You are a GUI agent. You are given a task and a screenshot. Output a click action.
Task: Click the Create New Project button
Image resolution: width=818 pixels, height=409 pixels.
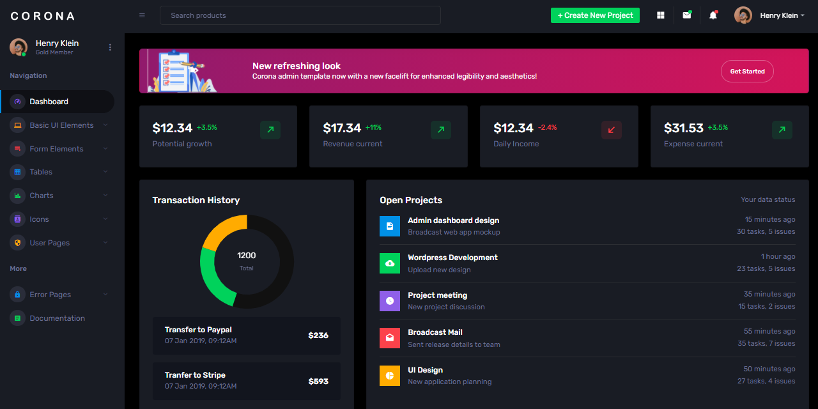click(x=595, y=15)
